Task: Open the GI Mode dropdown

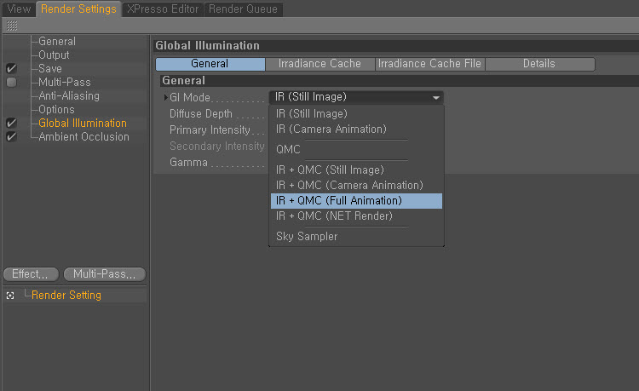Action: pos(356,97)
